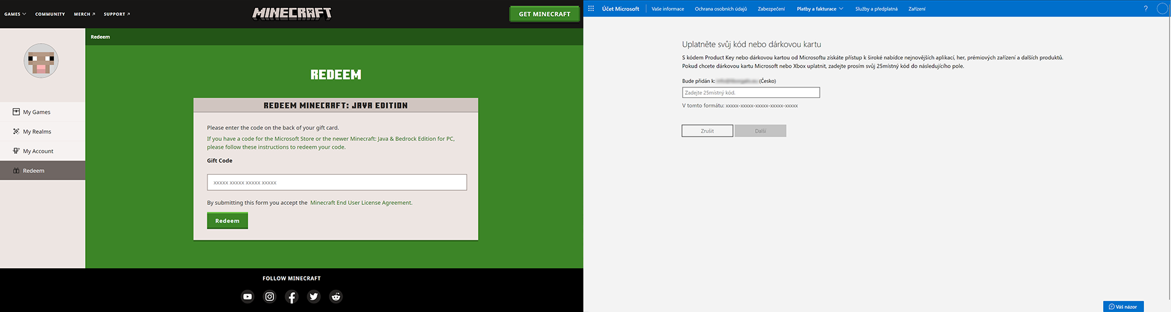Open the Zabezpečení tab
The width and height of the screenshot is (1171, 312).
(x=771, y=9)
